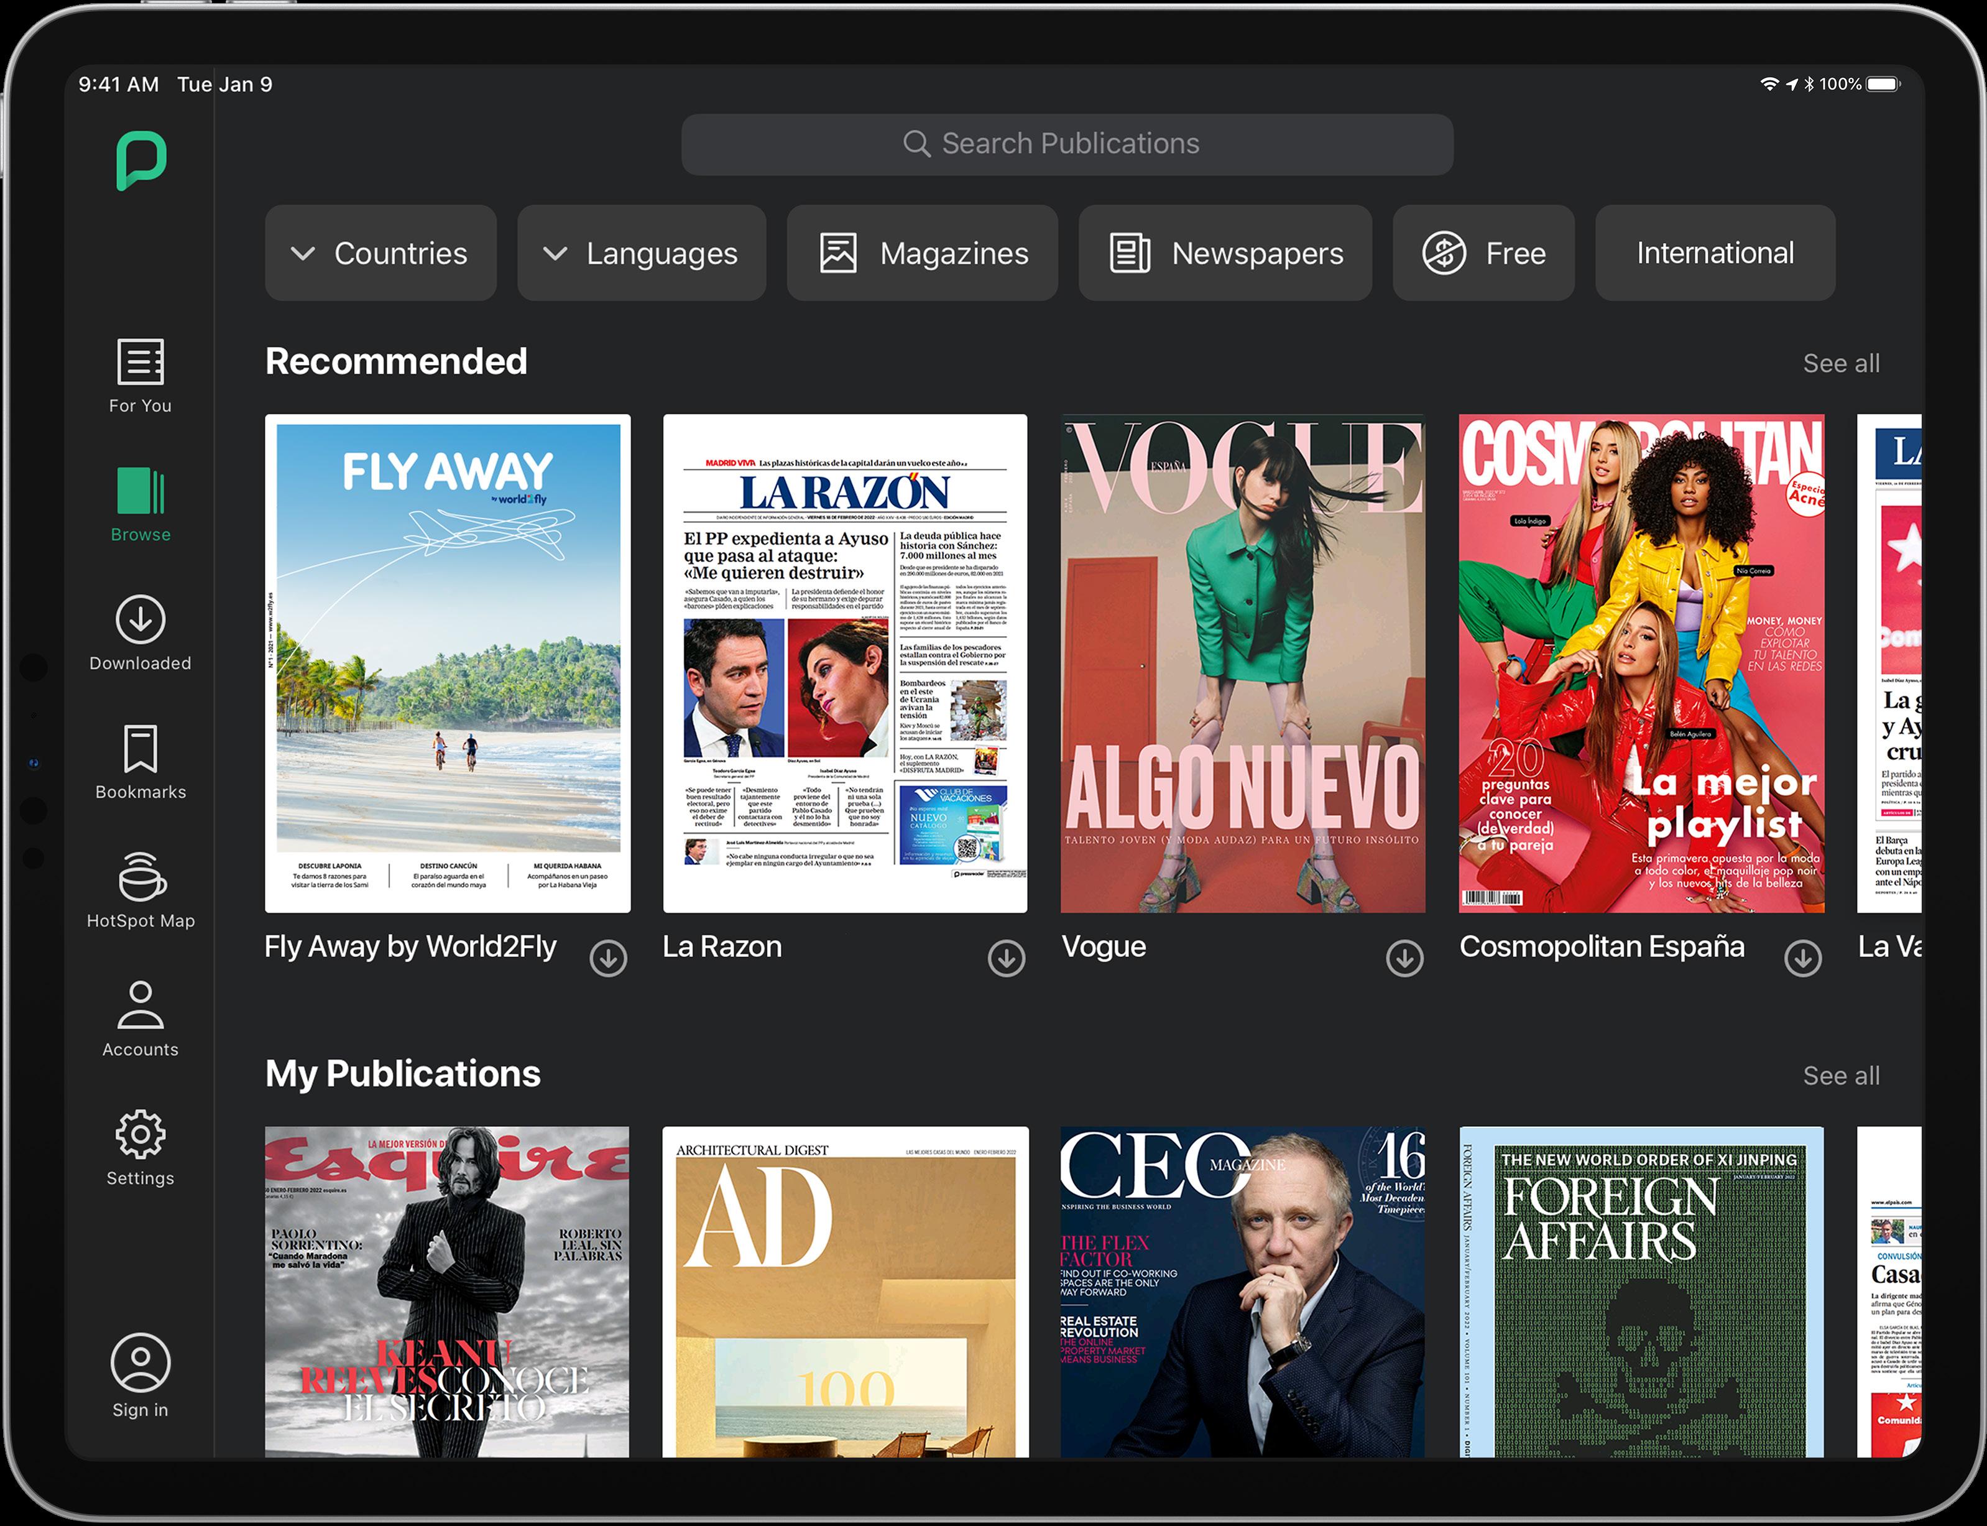This screenshot has height=1526, width=1987.
Task: Toggle the Magazines filter
Action: [x=922, y=252]
